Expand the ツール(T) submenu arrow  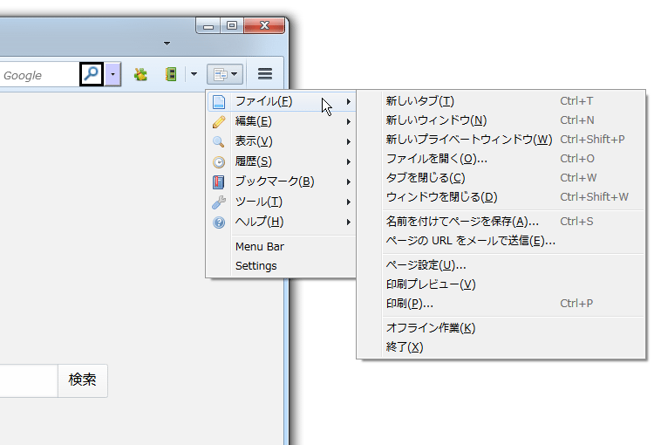348,202
